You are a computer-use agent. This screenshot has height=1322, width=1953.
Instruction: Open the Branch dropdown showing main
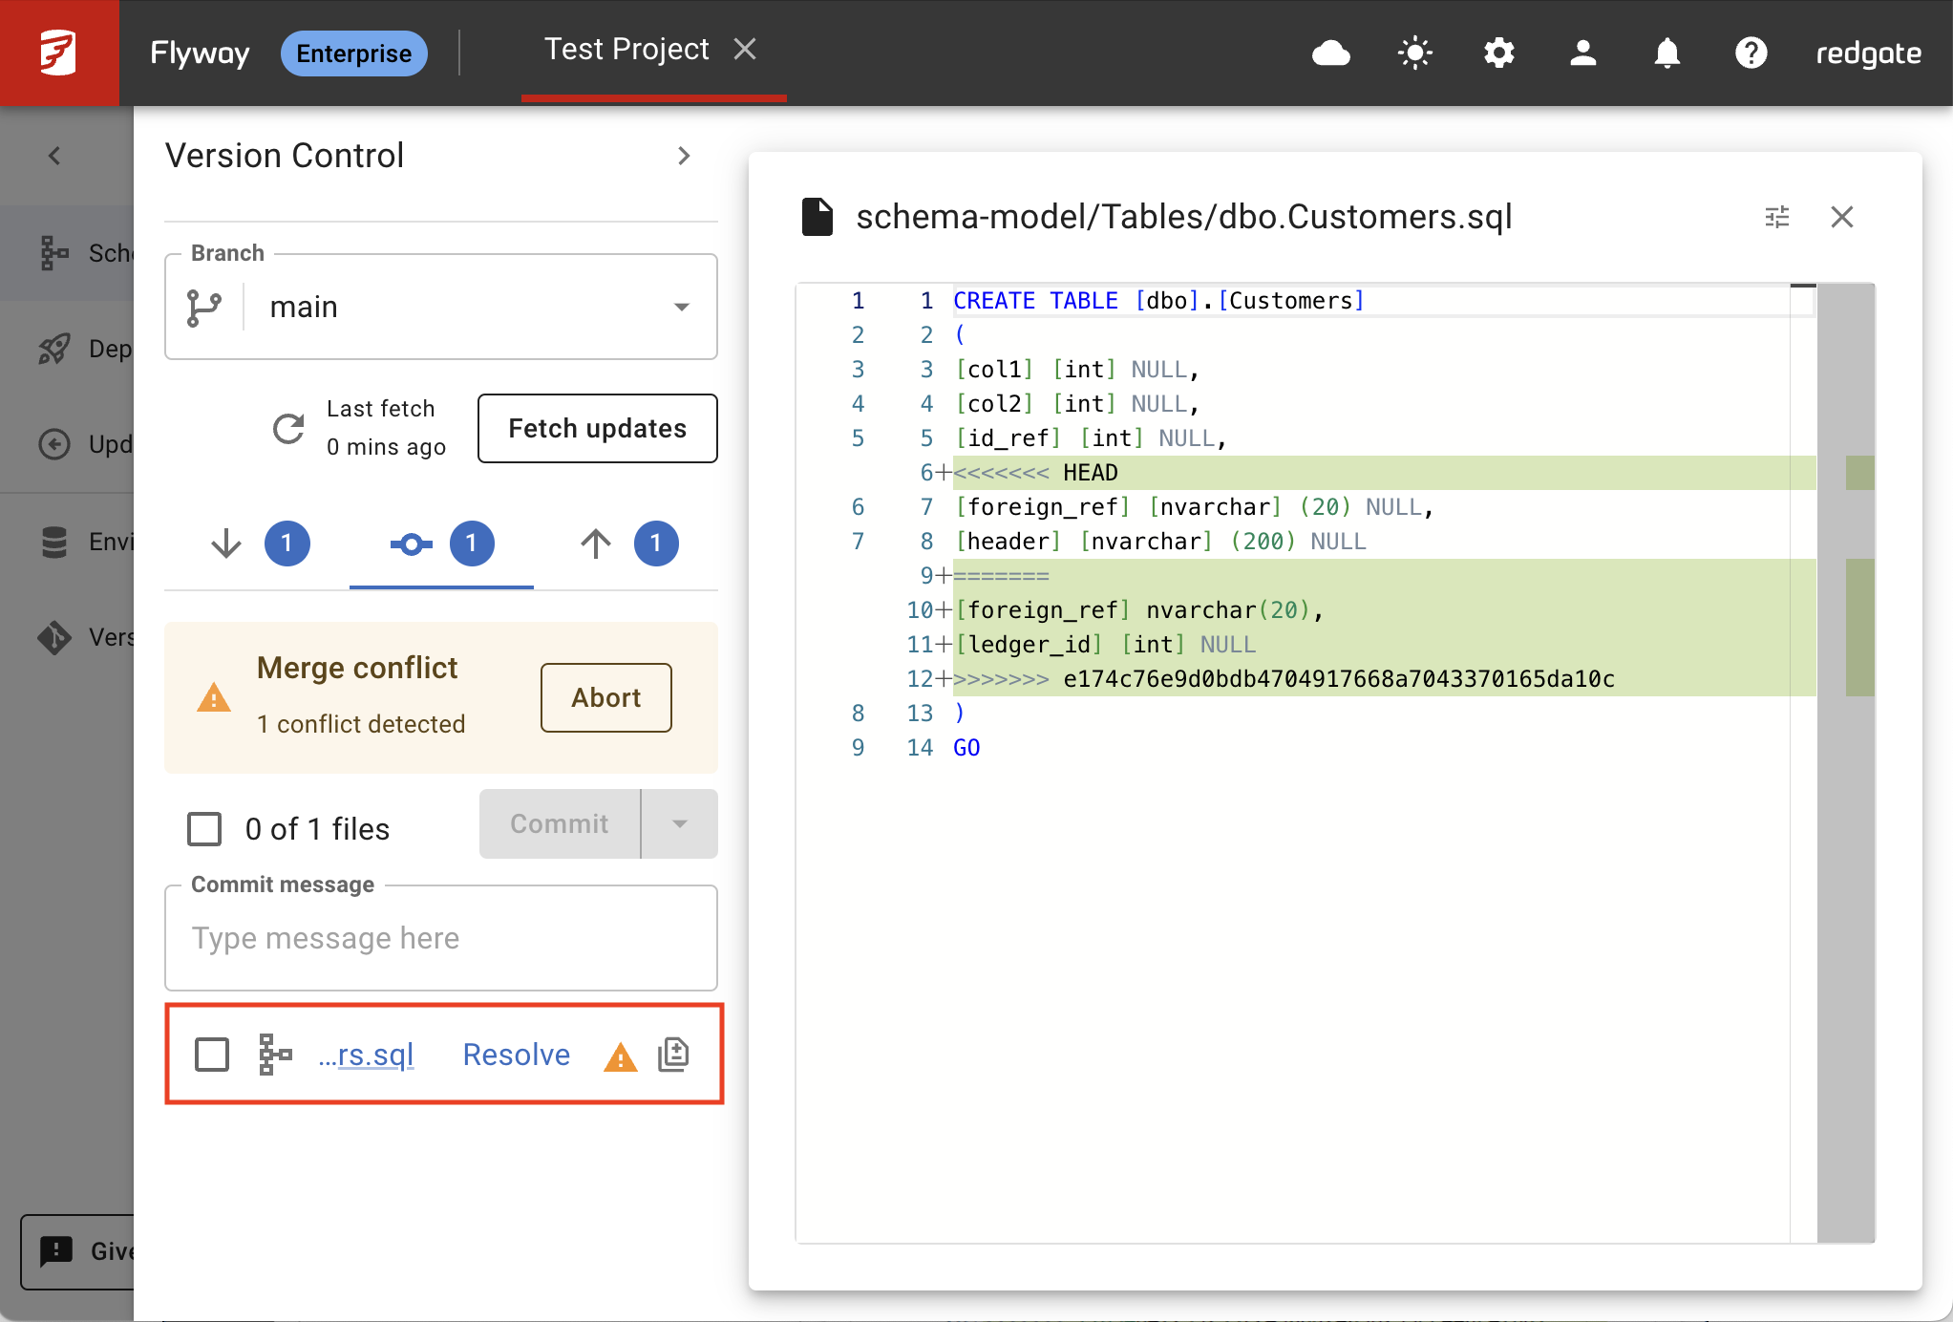[x=441, y=307]
